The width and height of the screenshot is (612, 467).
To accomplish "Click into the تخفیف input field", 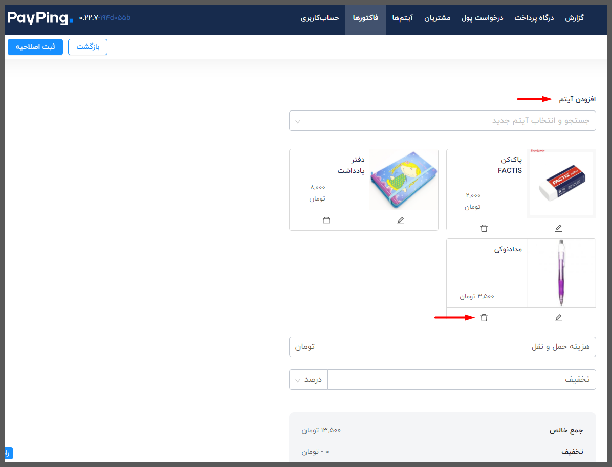I will [445, 379].
